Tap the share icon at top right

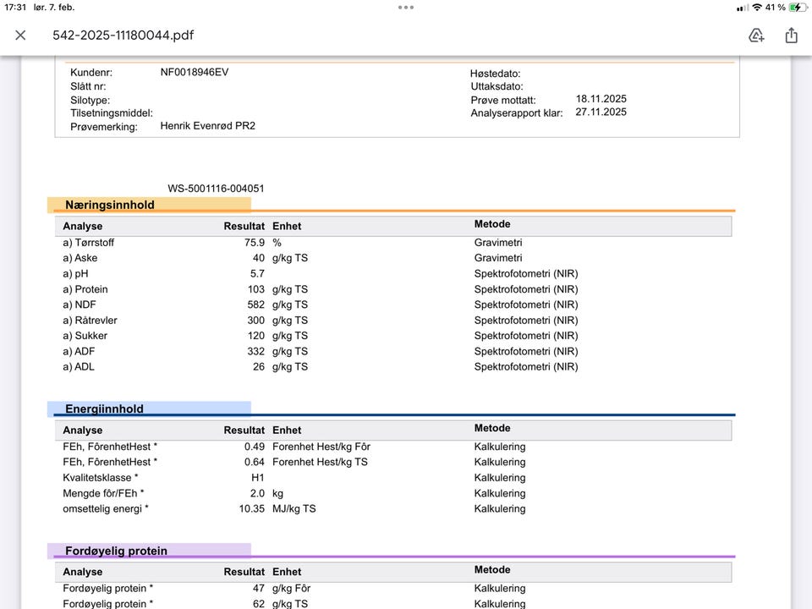point(791,35)
